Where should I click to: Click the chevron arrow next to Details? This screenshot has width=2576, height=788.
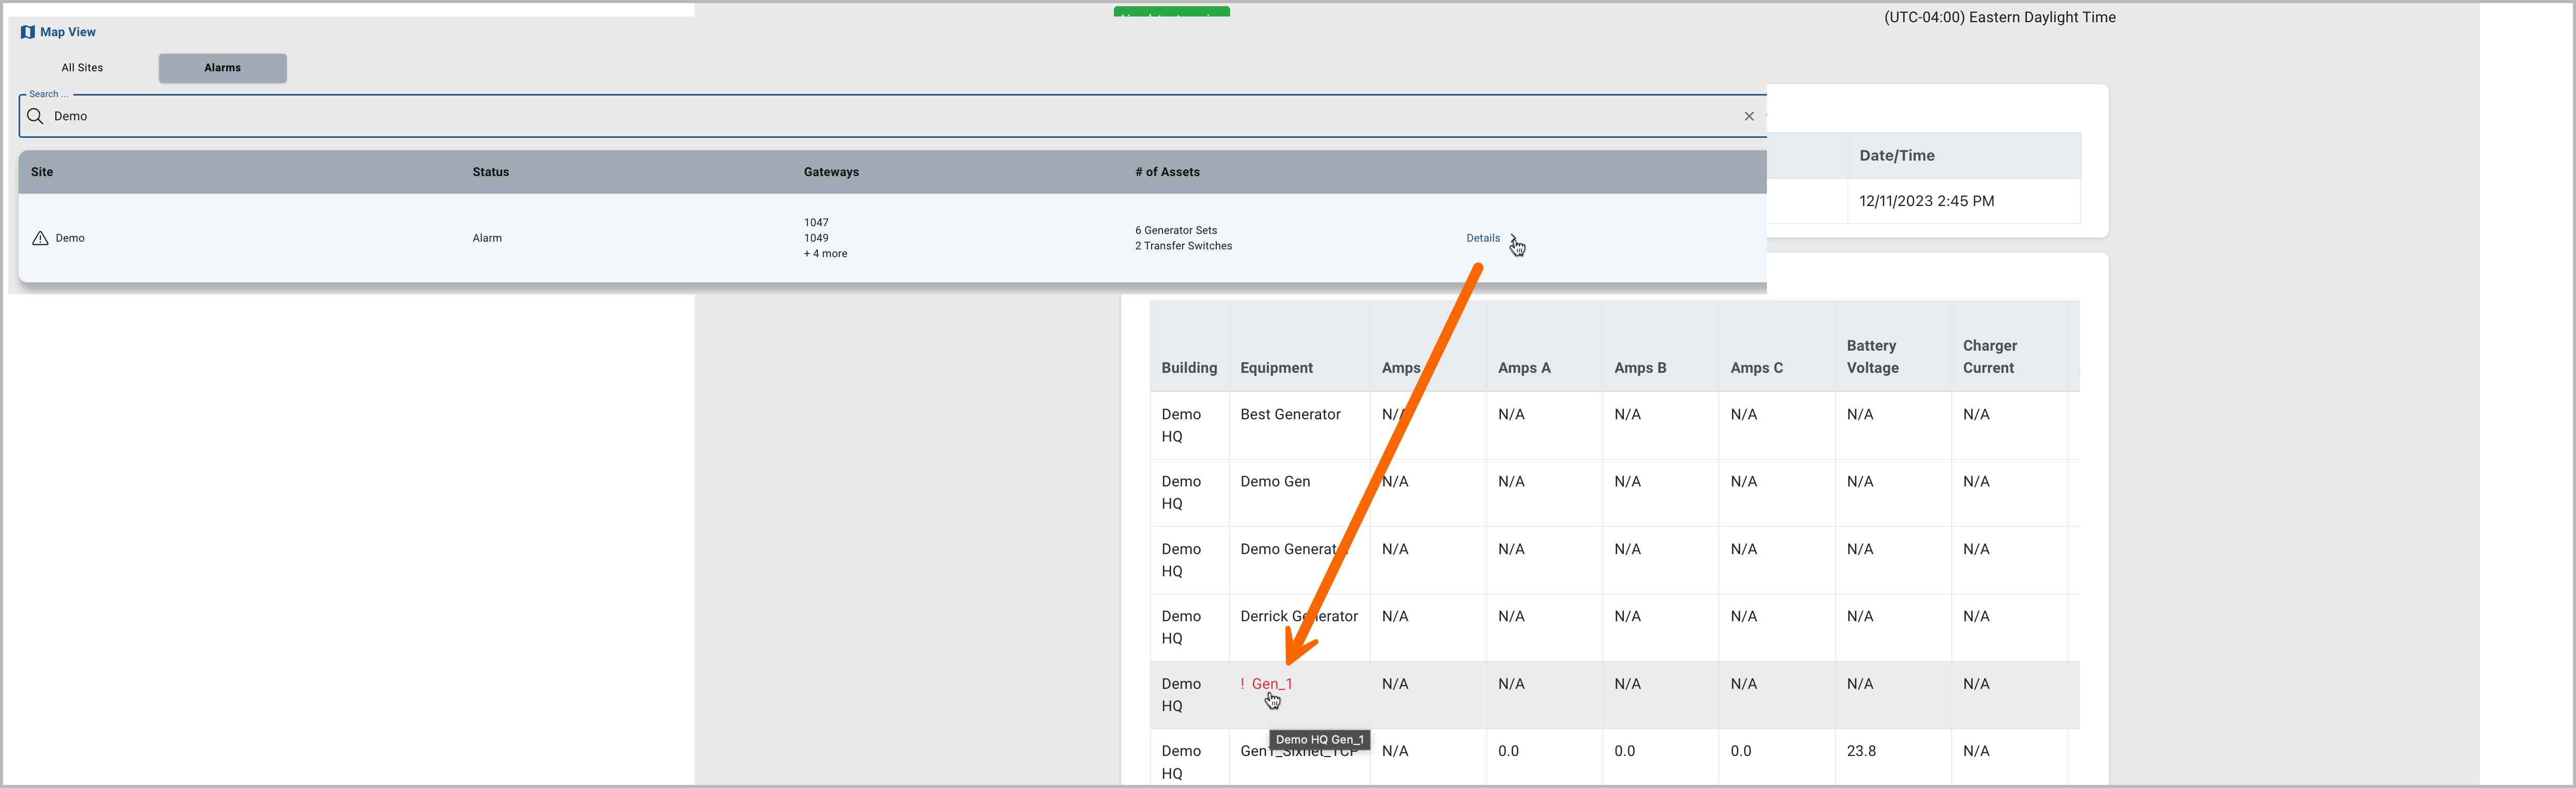[1514, 238]
